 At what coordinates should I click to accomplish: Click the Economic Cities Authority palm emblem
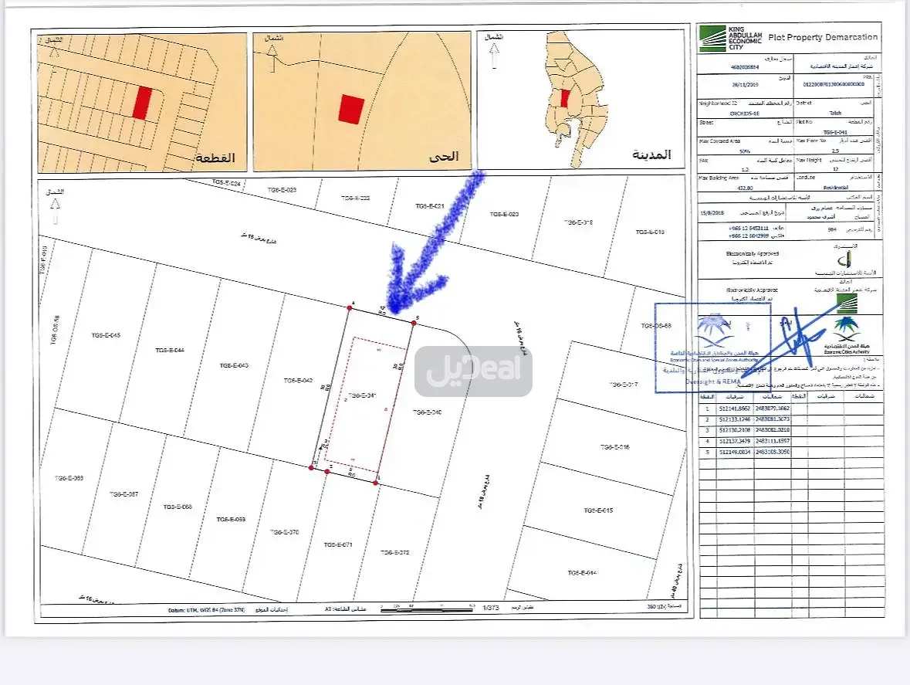point(848,333)
